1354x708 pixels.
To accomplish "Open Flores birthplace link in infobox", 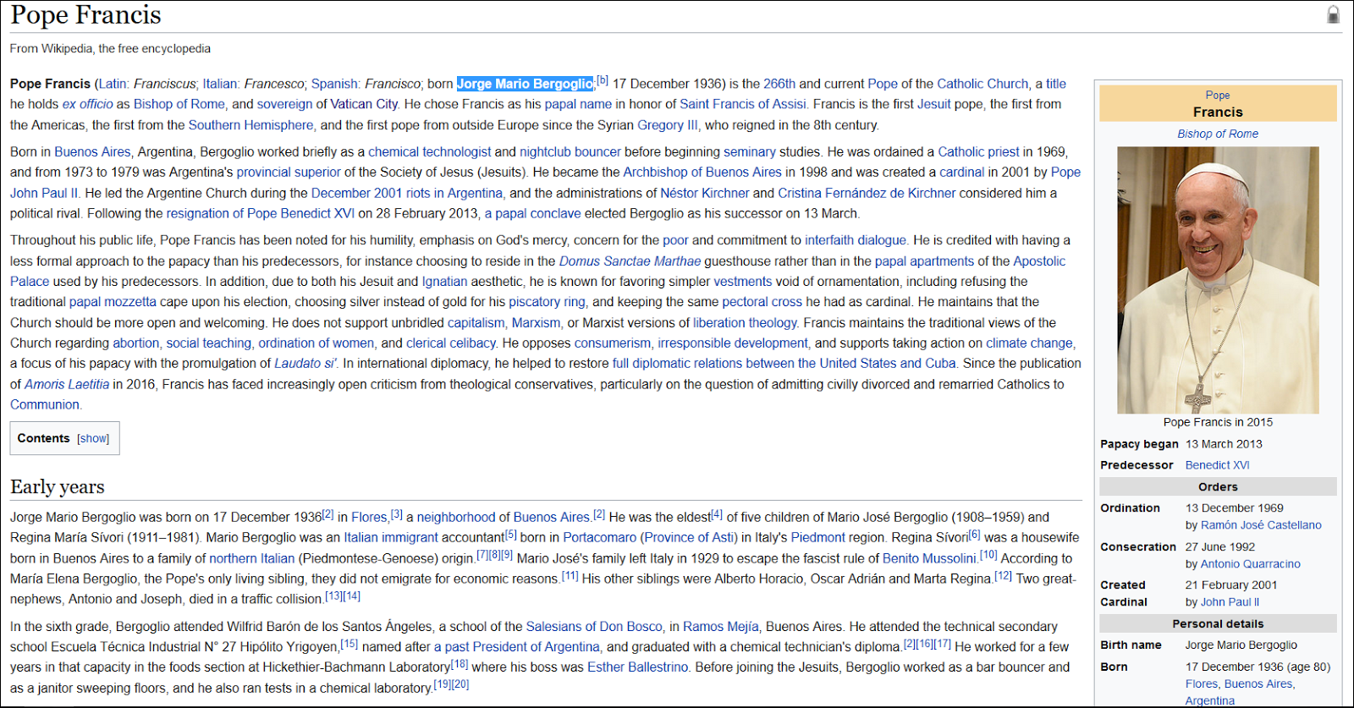I will click(x=1202, y=684).
